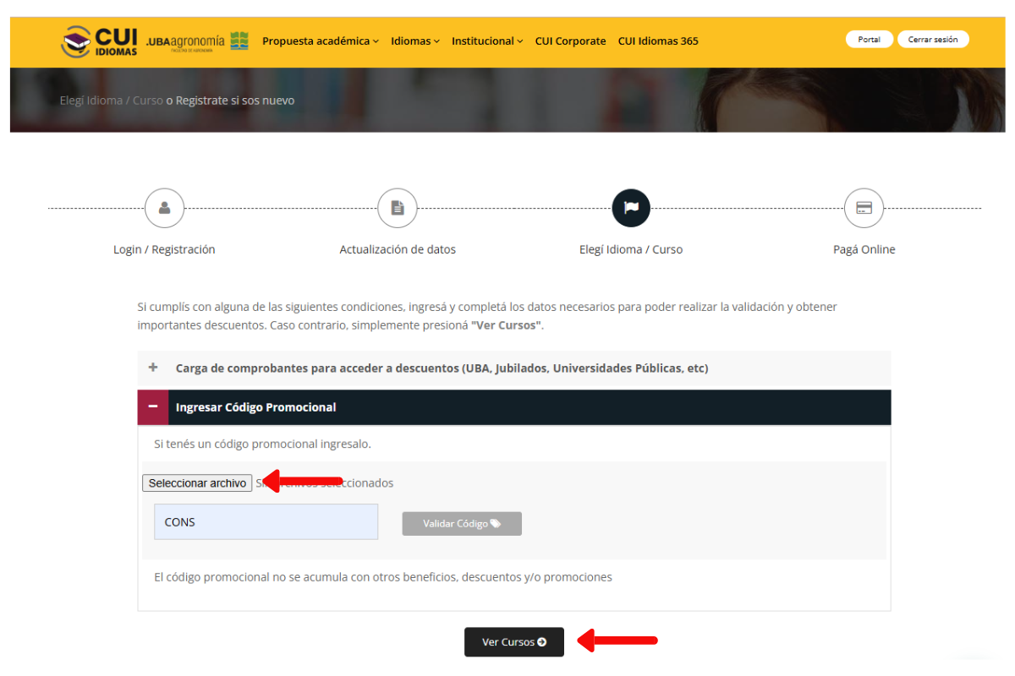Open the Institucional dropdown menu
Image resolution: width=1015 pixels, height=676 pixels.
point(486,41)
